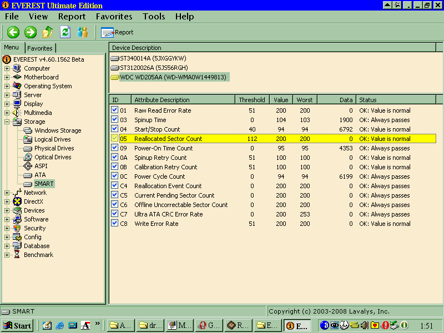Toggle the Power-On Time Count checkbox

pyautogui.click(x=115, y=148)
